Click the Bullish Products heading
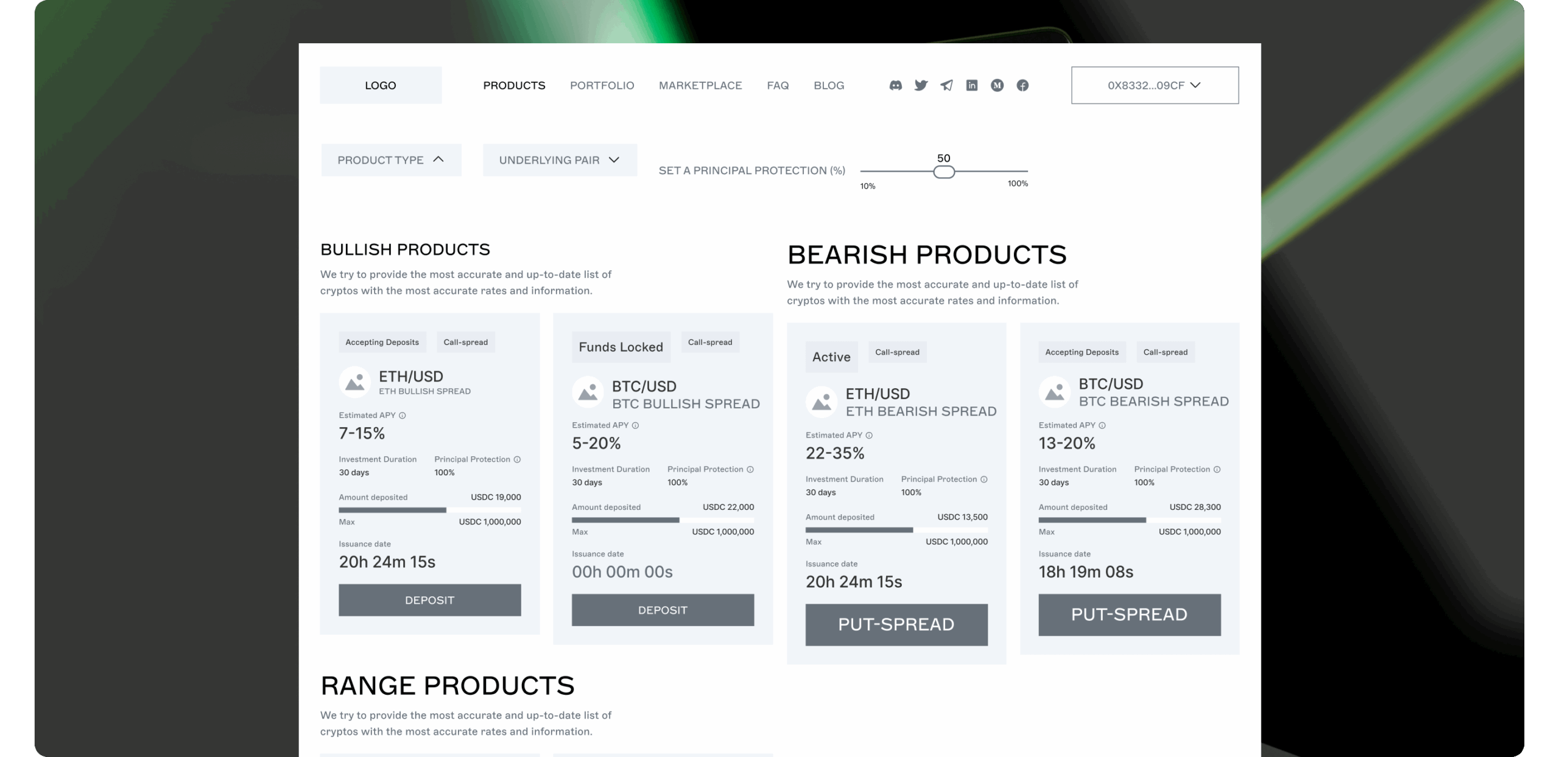 [405, 249]
